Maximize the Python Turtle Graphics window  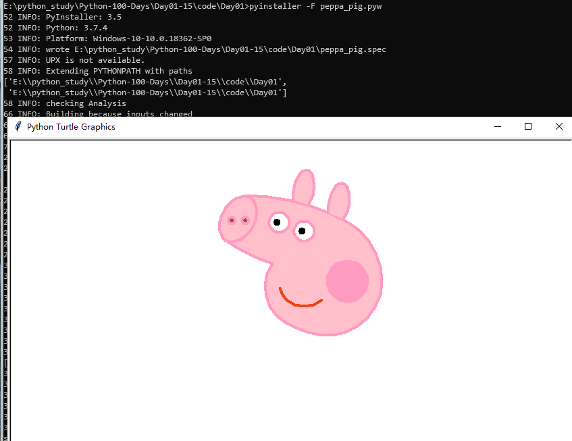527,126
